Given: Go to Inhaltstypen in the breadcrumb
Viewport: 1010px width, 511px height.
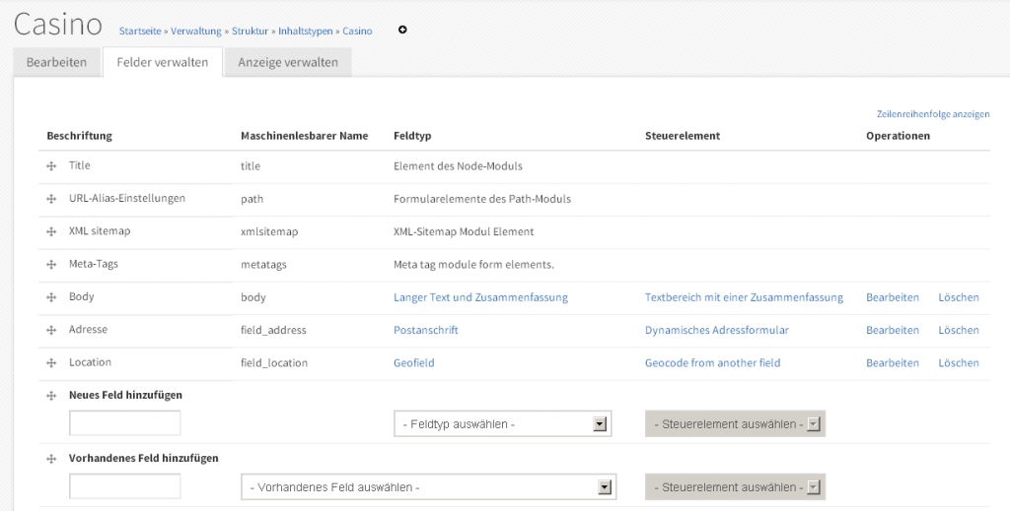Looking at the screenshot, I should [x=305, y=32].
